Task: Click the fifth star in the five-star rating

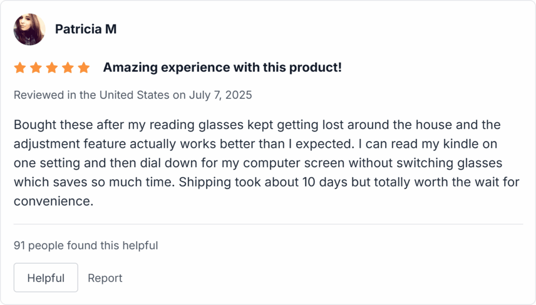Action: tap(84, 67)
